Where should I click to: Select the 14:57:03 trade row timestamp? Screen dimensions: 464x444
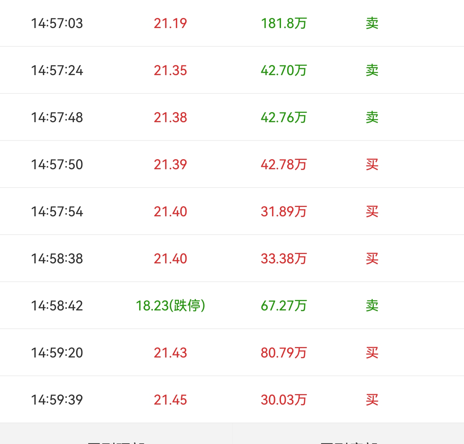click(x=57, y=23)
